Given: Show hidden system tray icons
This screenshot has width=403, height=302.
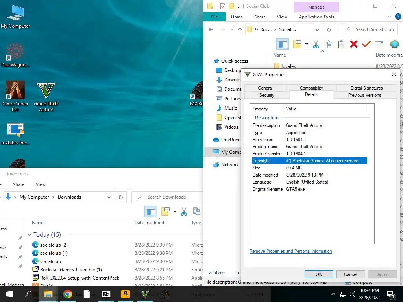Looking at the screenshot, I should point(333,294).
